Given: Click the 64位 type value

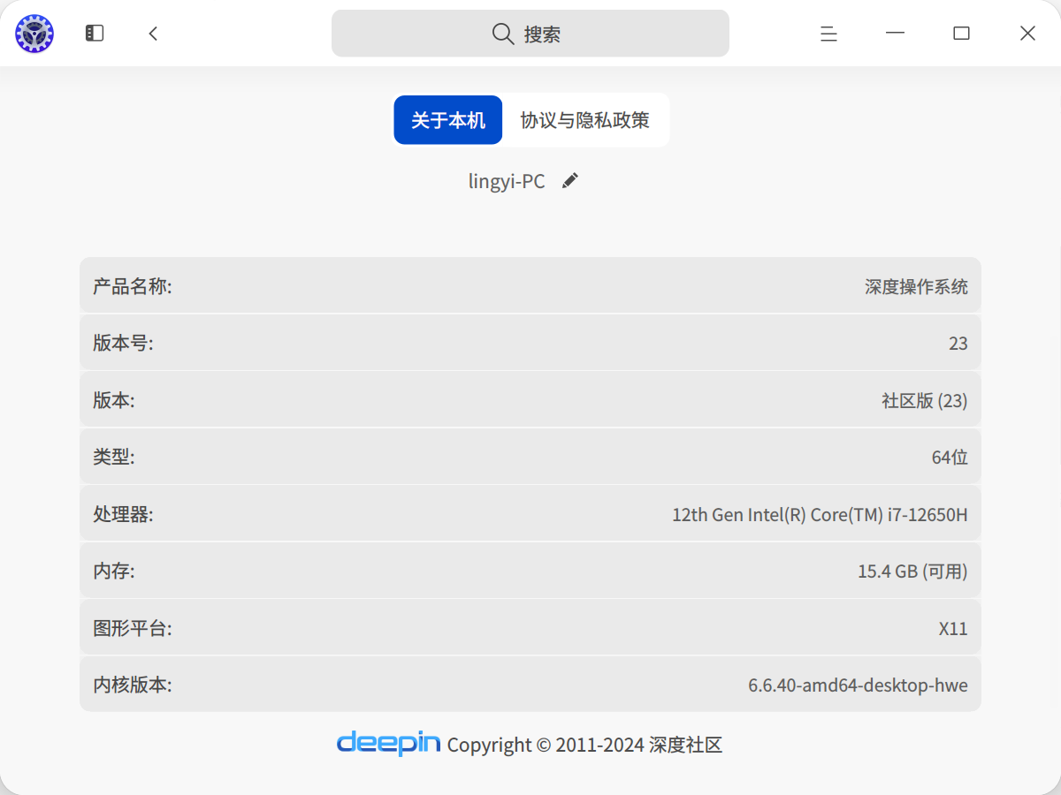Looking at the screenshot, I should [x=950, y=457].
